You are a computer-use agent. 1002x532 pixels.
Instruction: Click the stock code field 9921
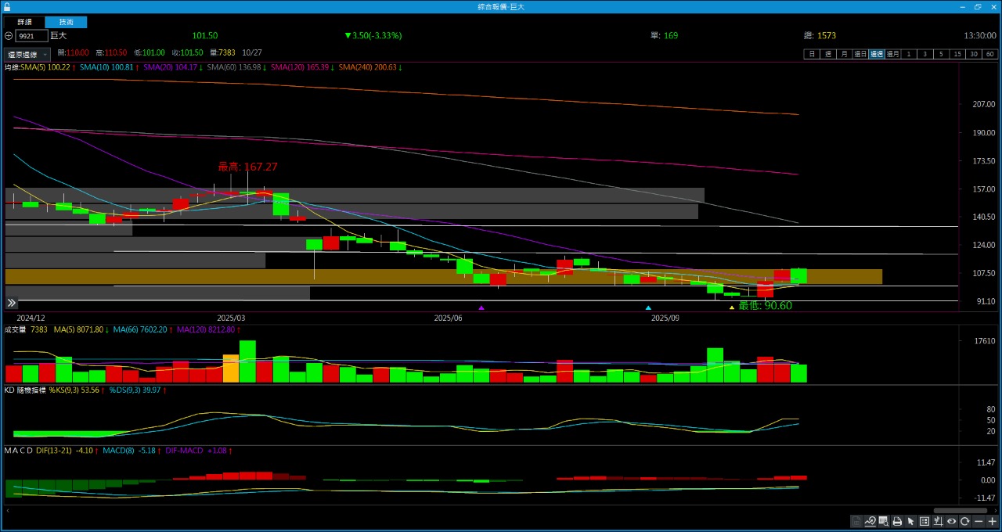tap(31, 36)
